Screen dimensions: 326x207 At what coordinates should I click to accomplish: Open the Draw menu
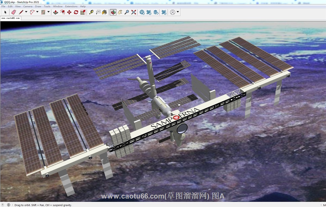click(x=38, y=6)
